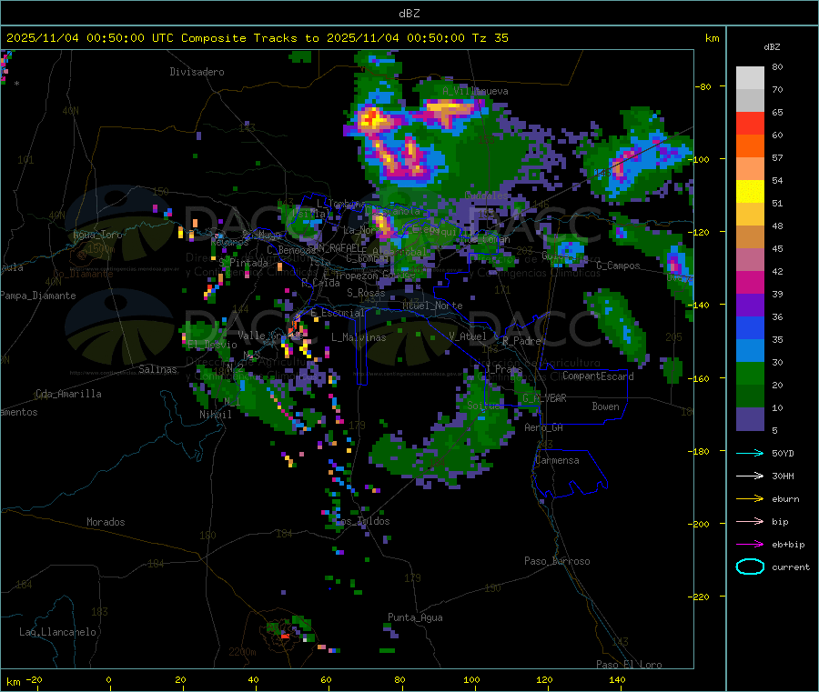Click the 'L_Malvinas' map label
This screenshot has width=819, height=692.
click(359, 337)
